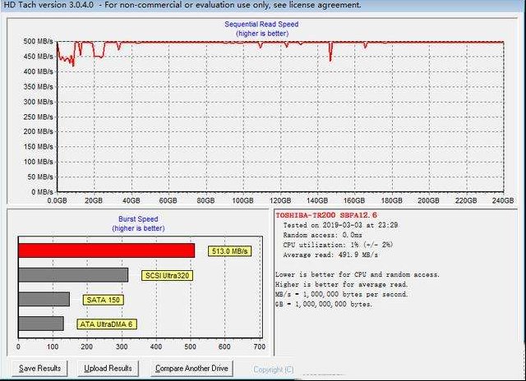The image size is (526, 381).
Task: Click the Average read value line
Action: (x=330, y=255)
